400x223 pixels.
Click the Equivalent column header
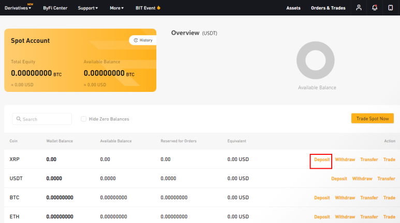pos(236,141)
